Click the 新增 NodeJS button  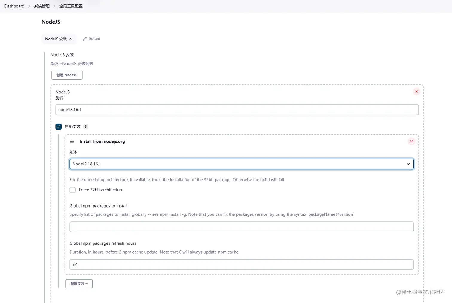[67, 75]
